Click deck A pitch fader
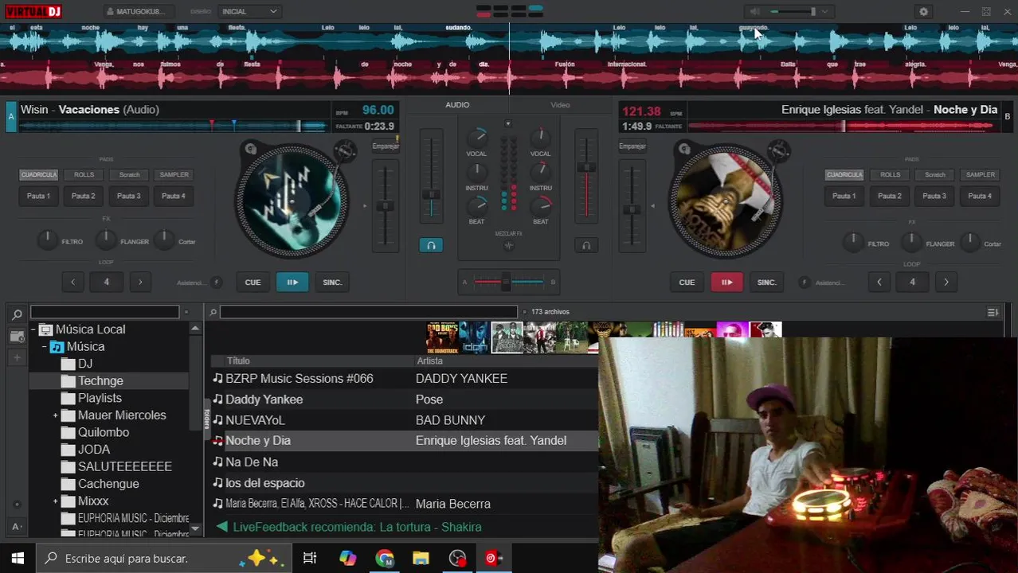 (386, 205)
